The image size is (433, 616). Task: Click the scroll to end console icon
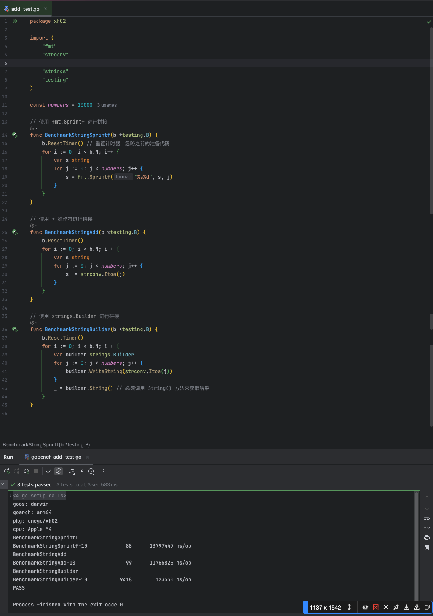click(x=427, y=528)
